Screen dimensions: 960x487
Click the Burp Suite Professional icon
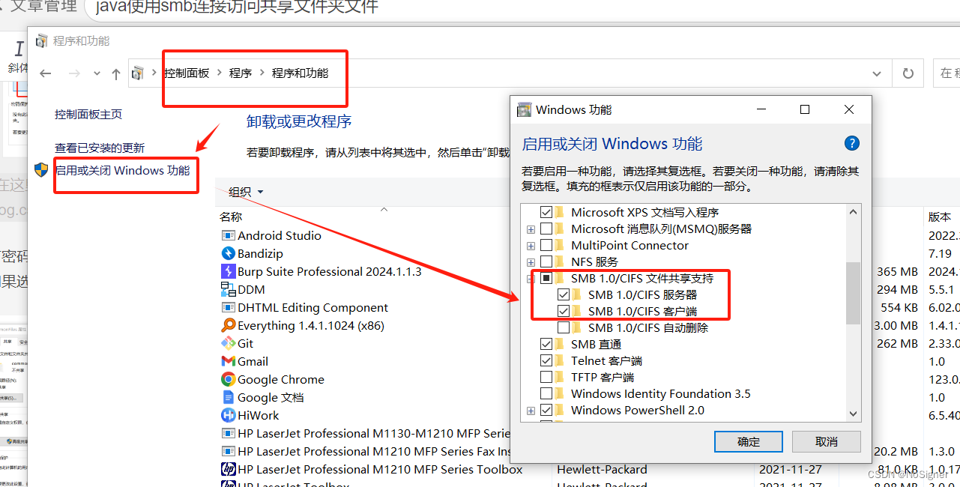tap(228, 271)
